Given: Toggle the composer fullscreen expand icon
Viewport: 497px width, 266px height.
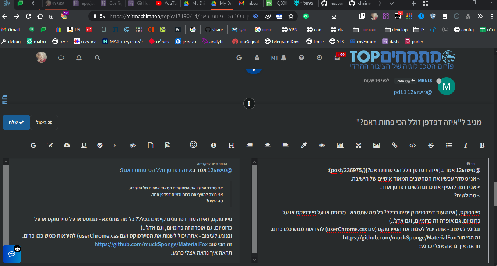Looking at the screenshot, I should coord(358,145).
